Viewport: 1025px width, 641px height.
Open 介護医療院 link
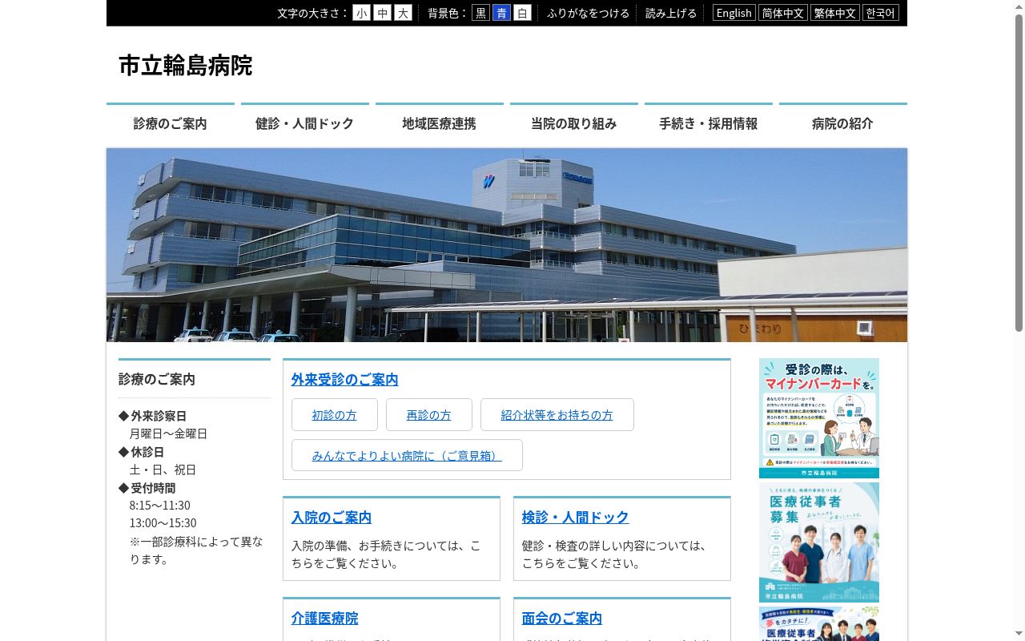click(x=325, y=618)
